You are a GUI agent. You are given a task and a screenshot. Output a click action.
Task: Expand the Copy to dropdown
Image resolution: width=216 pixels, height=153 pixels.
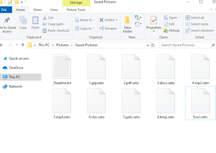pyautogui.click(x=93, y=29)
